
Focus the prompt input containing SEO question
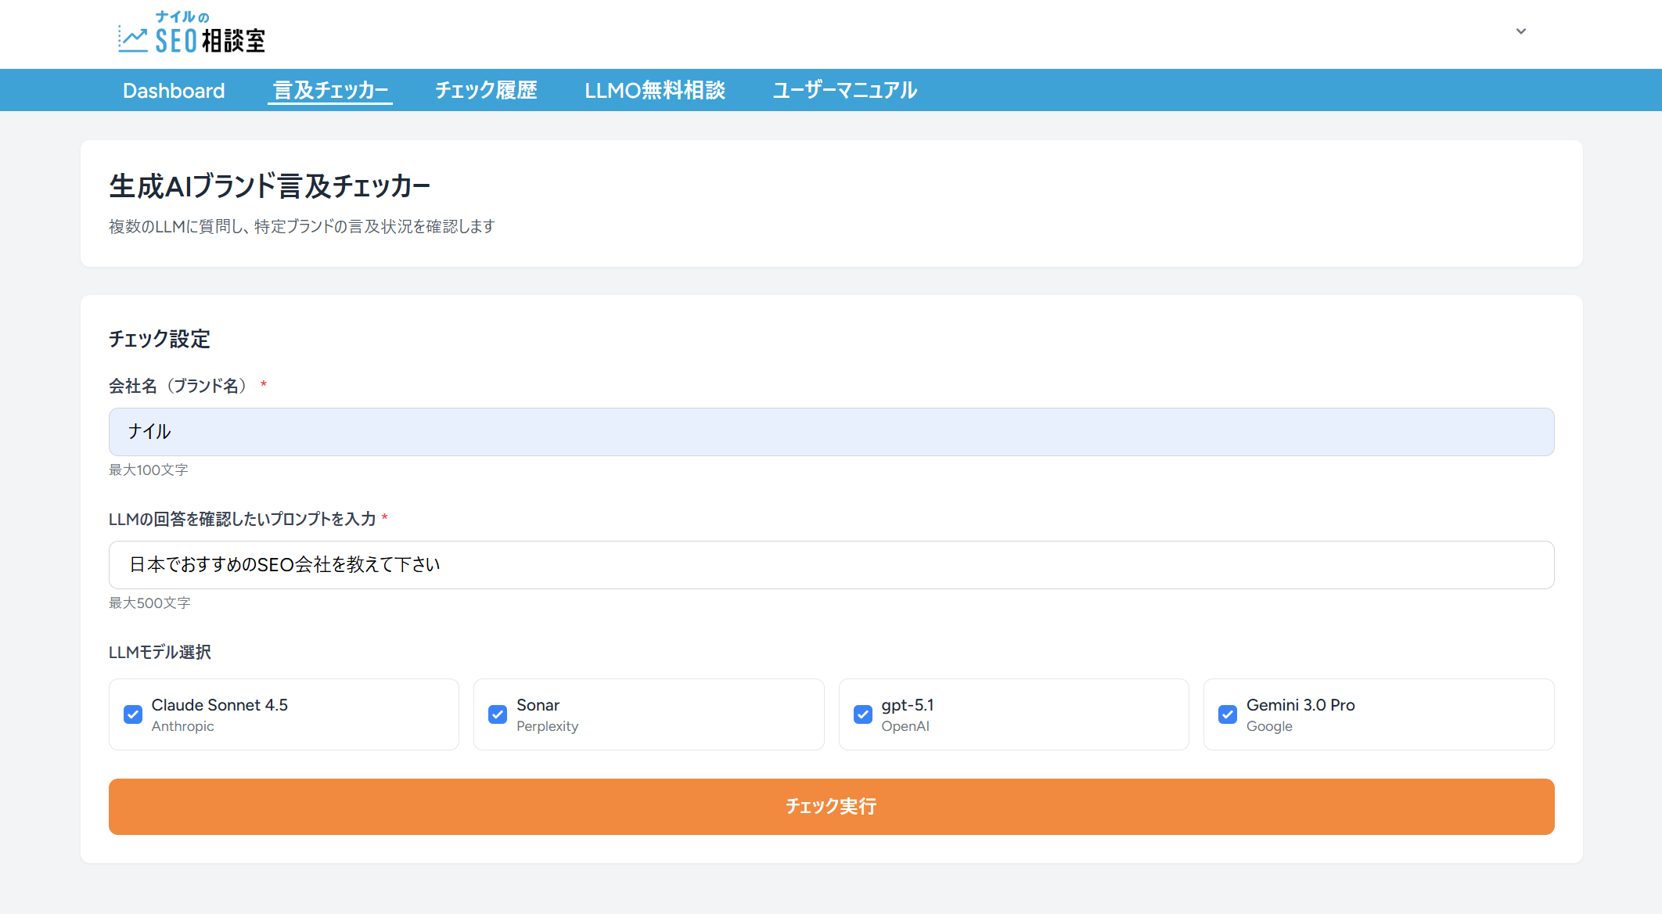coord(831,564)
